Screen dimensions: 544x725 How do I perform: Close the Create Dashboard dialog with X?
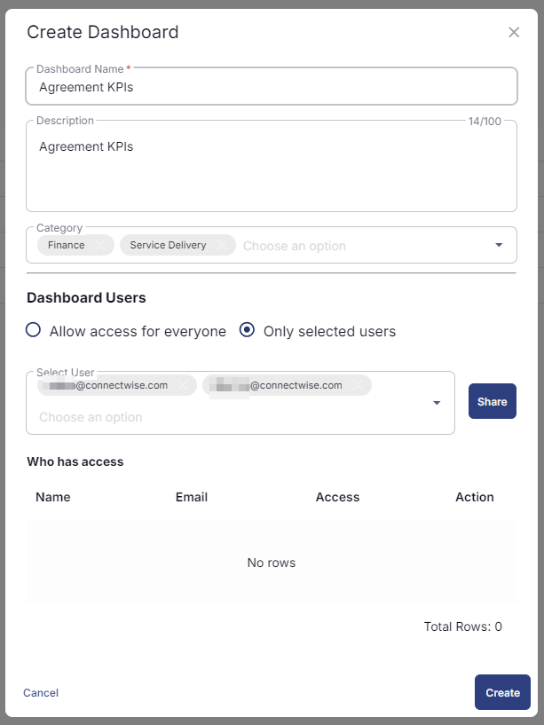click(514, 32)
